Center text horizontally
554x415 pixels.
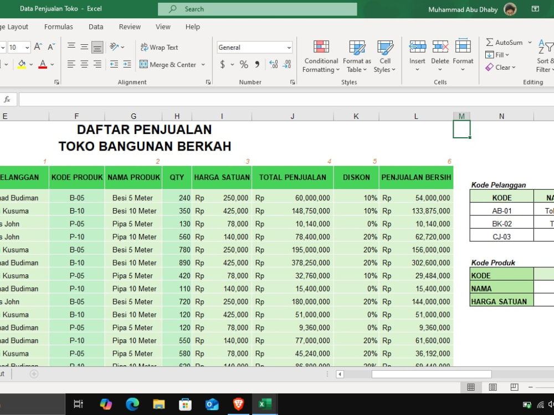(x=84, y=64)
